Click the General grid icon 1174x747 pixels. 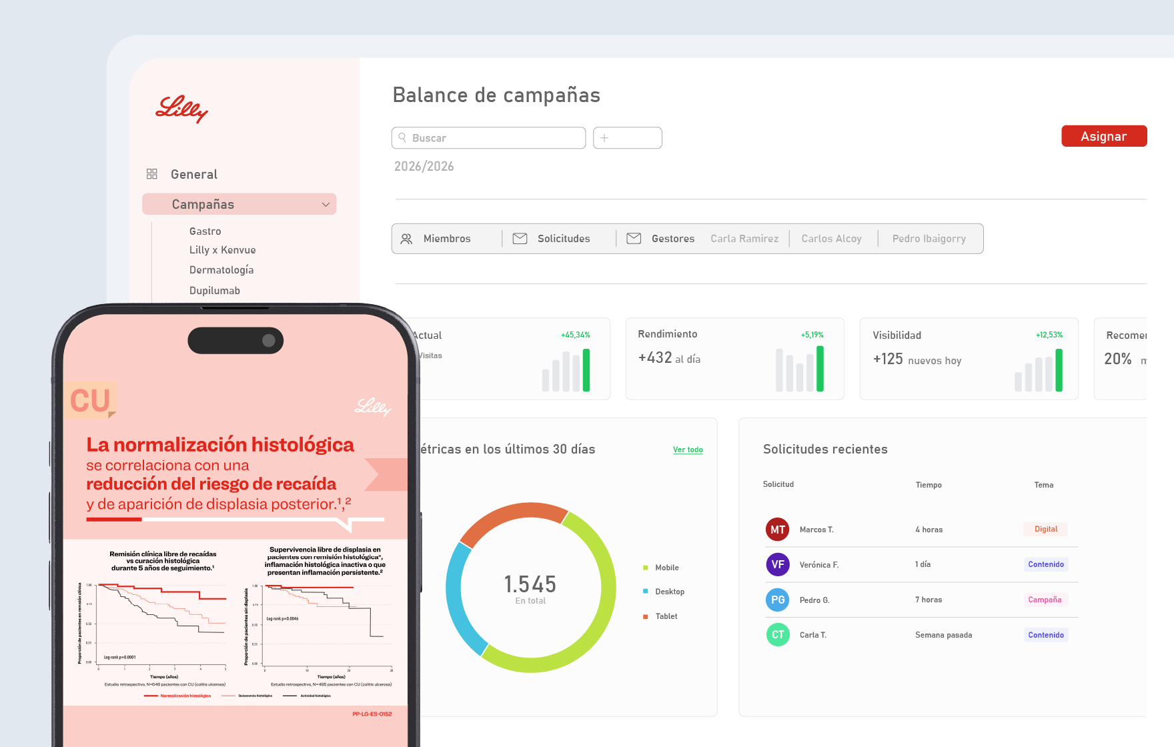(x=152, y=174)
